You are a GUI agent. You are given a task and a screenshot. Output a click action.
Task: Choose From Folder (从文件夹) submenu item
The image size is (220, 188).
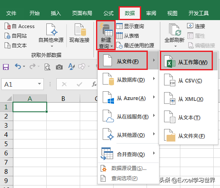[188, 136]
